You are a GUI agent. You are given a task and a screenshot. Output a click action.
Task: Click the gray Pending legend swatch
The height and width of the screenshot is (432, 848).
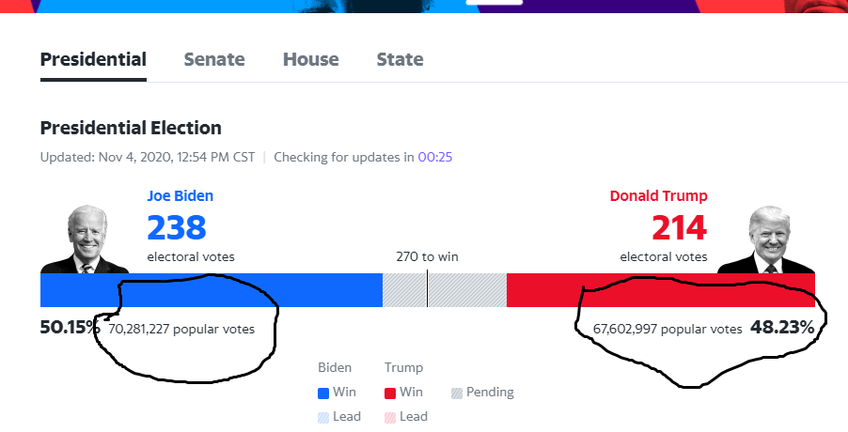coord(458,393)
